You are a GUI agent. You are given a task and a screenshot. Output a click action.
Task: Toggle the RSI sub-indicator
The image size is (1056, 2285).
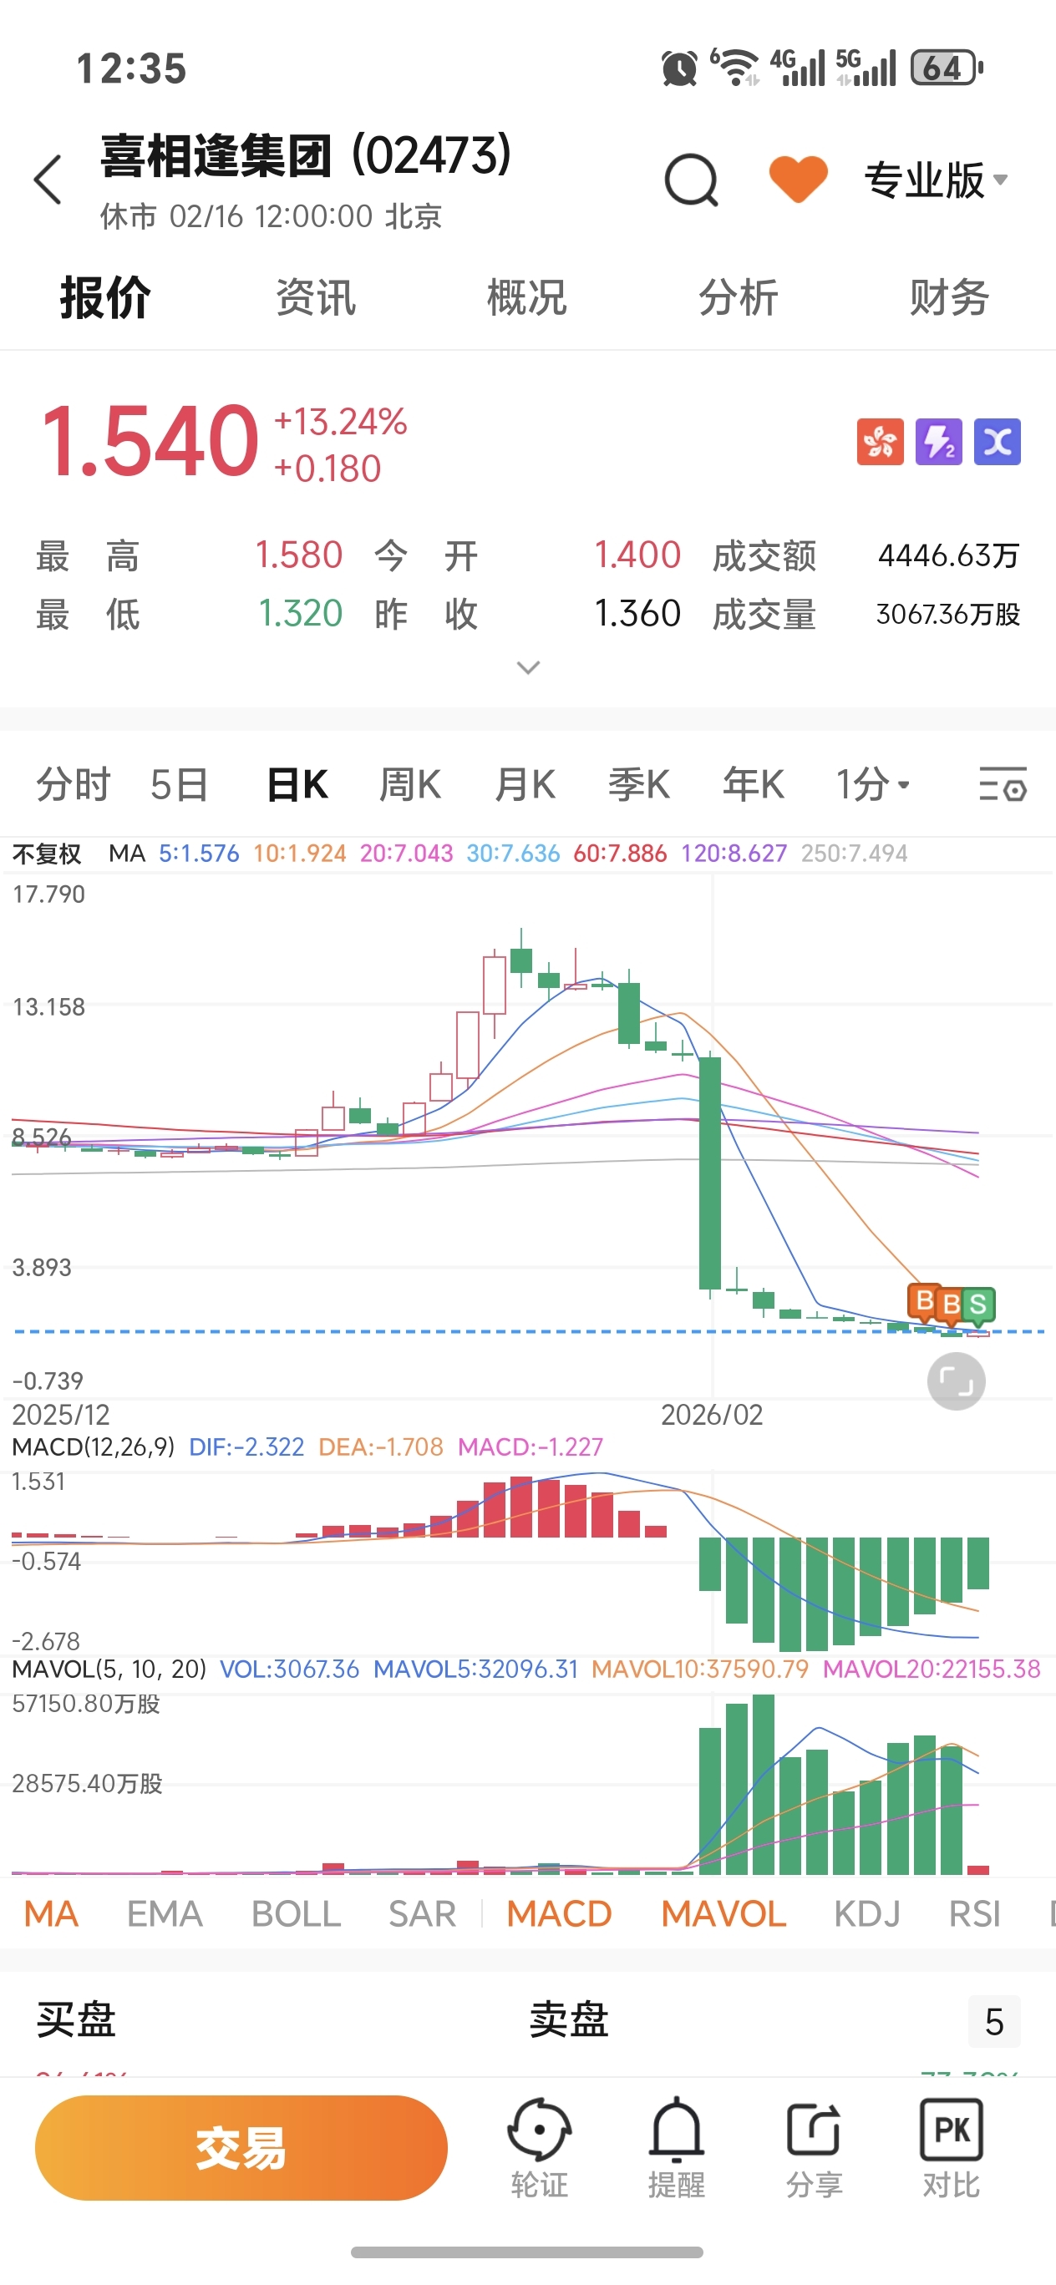974,1913
